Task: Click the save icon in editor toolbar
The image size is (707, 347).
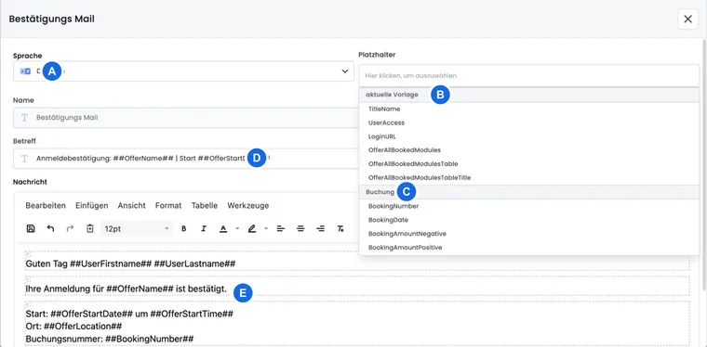Action: click(x=31, y=229)
